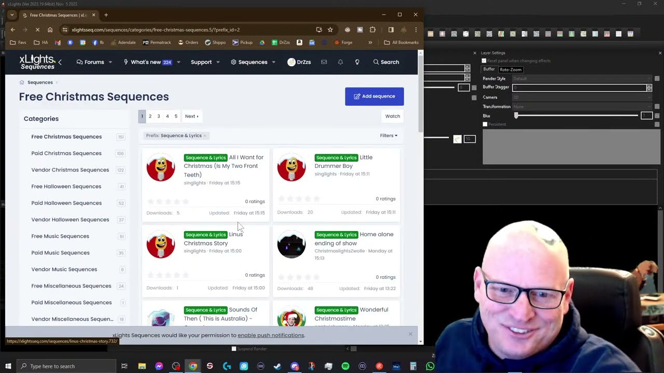Toggle the Suspend Render checkbox
The height and width of the screenshot is (373, 664).
tap(234, 349)
